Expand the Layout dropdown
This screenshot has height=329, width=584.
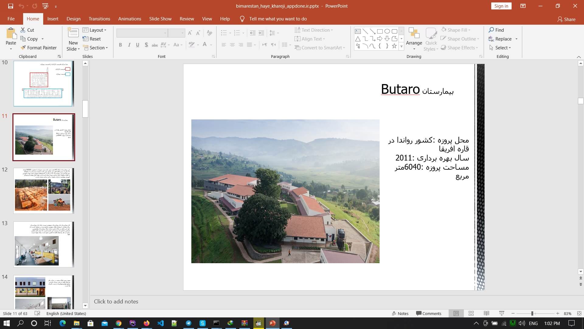click(x=95, y=30)
